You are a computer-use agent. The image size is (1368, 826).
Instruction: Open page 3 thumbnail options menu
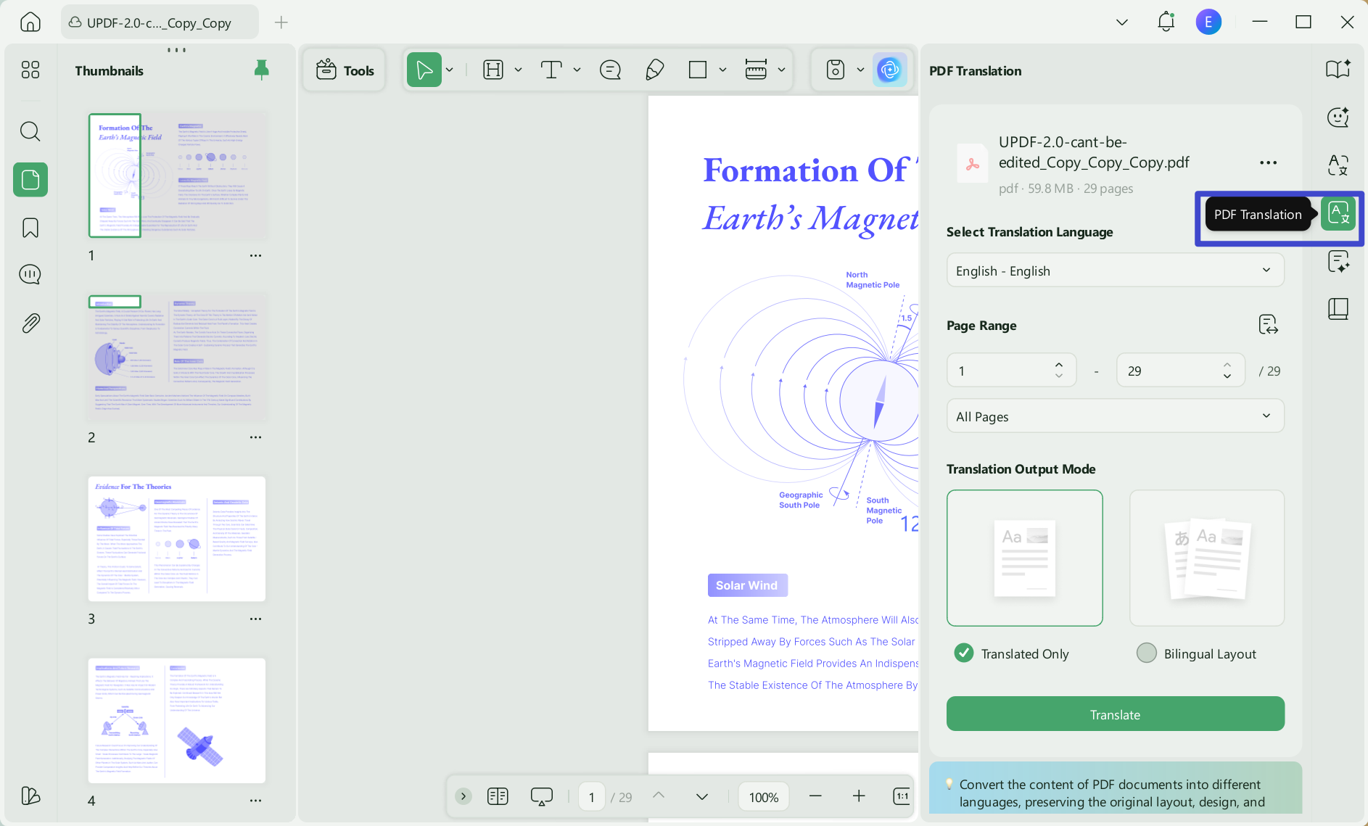tap(255, 619)
